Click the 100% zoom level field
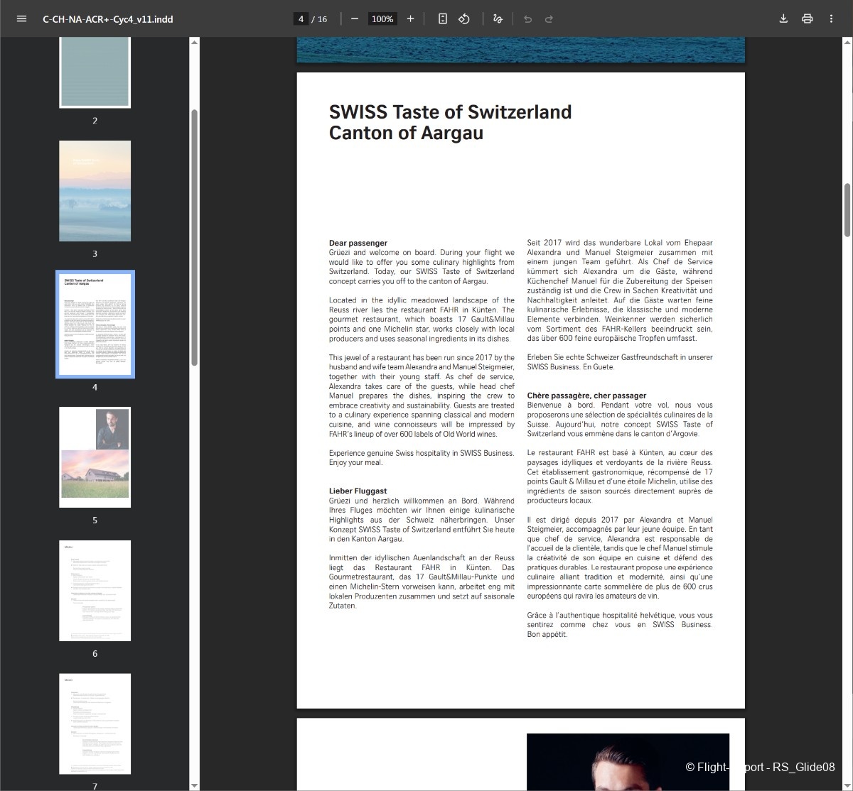Image resolution: width=853 pixels, height=791 pixels. 382,19
